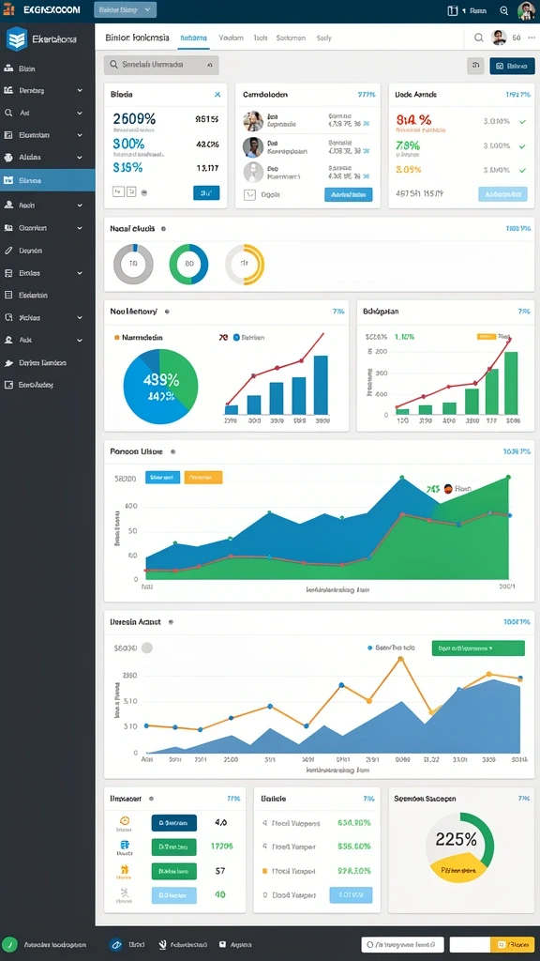Image resolution: width=540 pixels, height=961 pixels.
Task: Click the magnifier icon in the top dark bar
Action: point(503,10)
